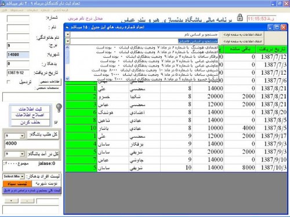The height and width of the screenshot is (217, 290).
Task: Click the transfer button beside the family search
Action: 242,42
